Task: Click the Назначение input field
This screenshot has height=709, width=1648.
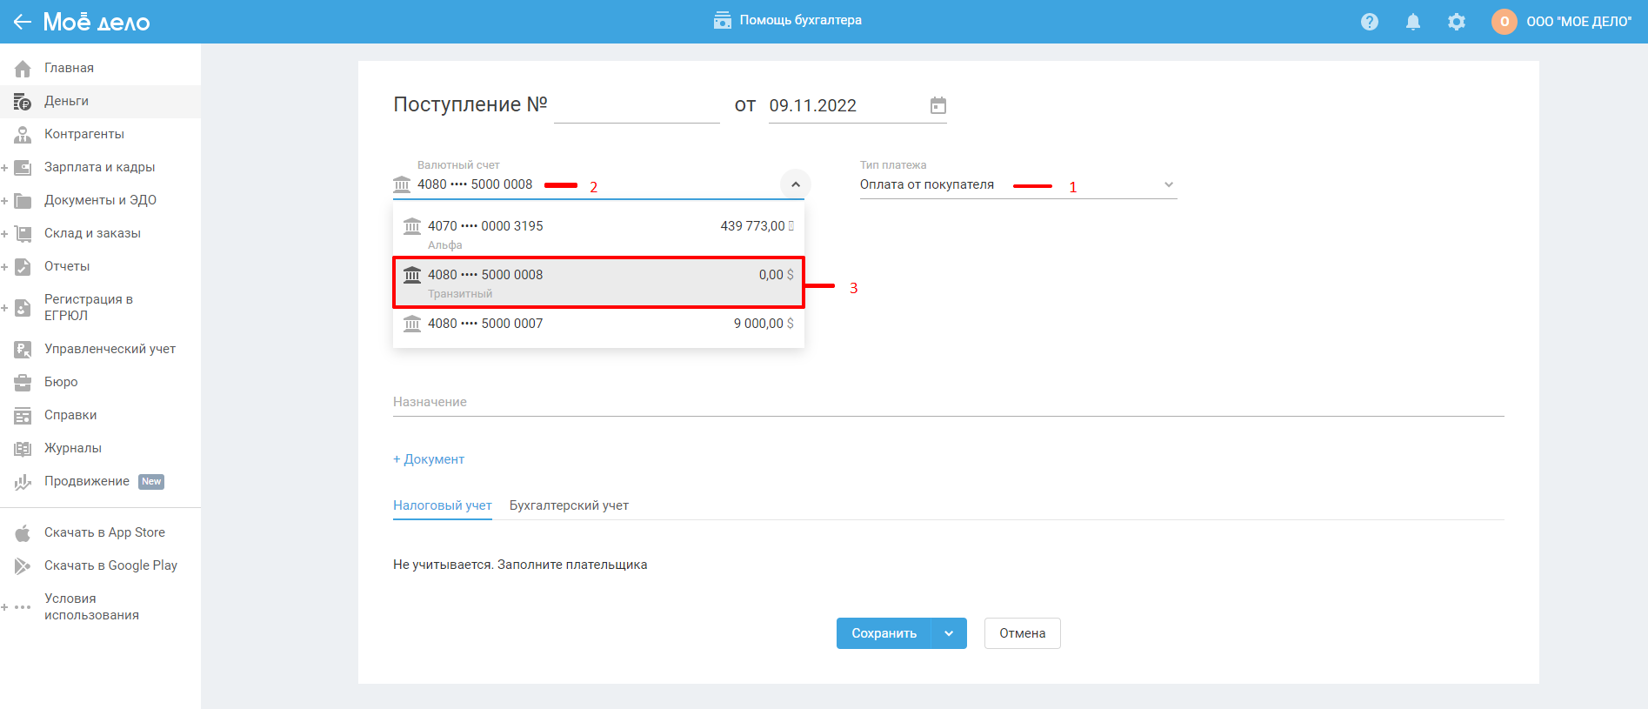Action: click(x=948, y=402)
